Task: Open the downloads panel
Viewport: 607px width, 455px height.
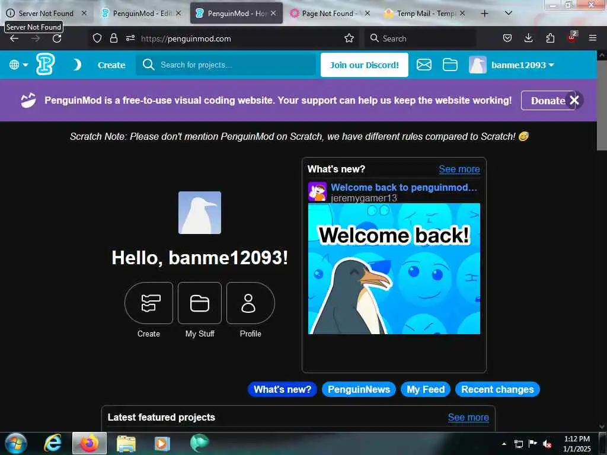Action: click(x=528, y=39)
